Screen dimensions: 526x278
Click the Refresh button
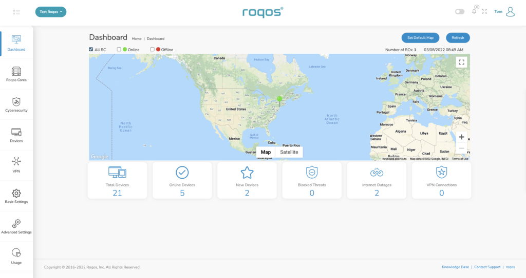458,38
